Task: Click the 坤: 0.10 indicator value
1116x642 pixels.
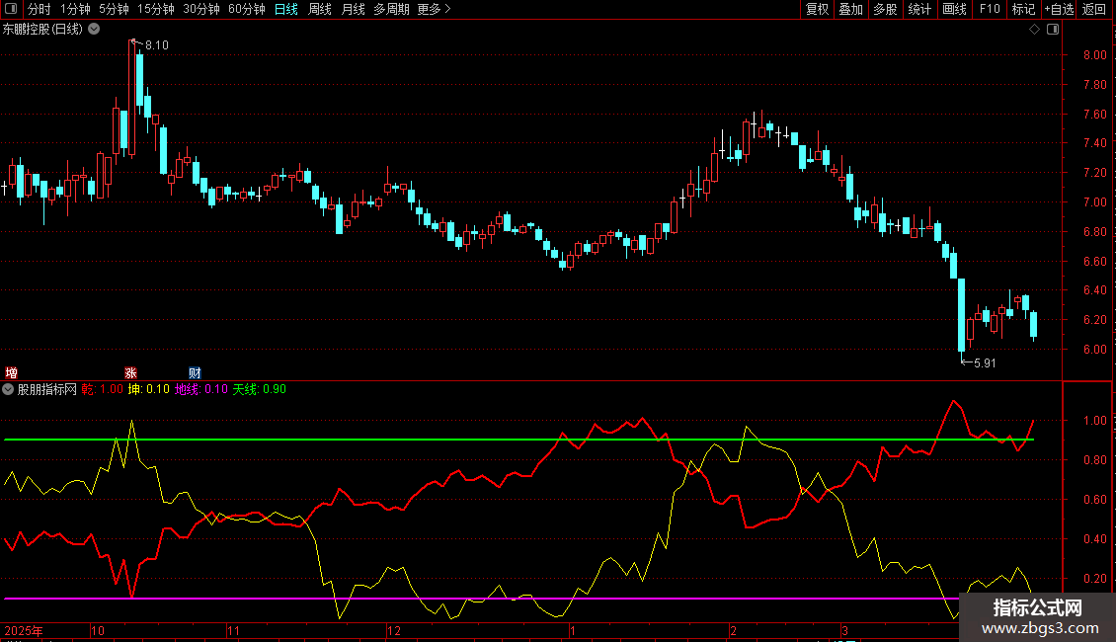Action: [149, 389]
